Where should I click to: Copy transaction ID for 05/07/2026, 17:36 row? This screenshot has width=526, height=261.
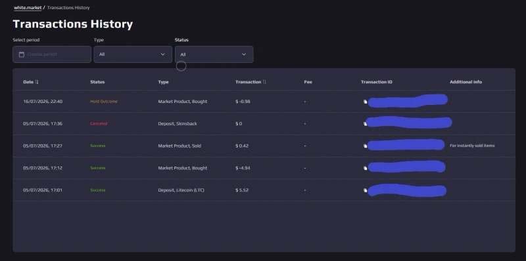coord(366,124)
